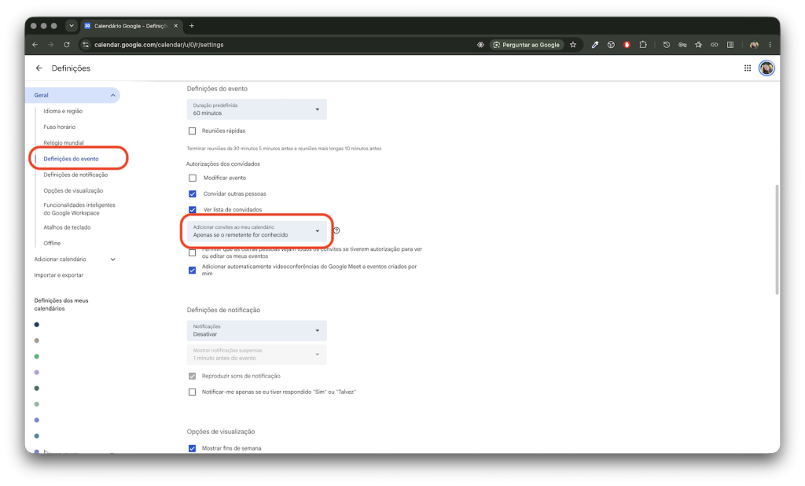805x486 pixels.
Task: Open Fuso horário settings
Action: coord(59,127)
